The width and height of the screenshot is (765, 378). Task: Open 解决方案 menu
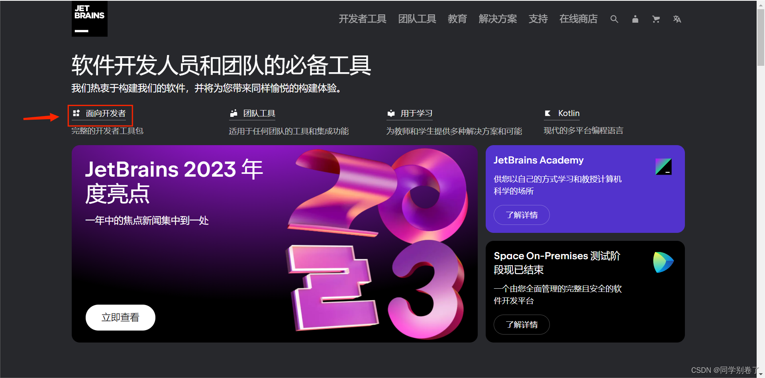[498, 19]
